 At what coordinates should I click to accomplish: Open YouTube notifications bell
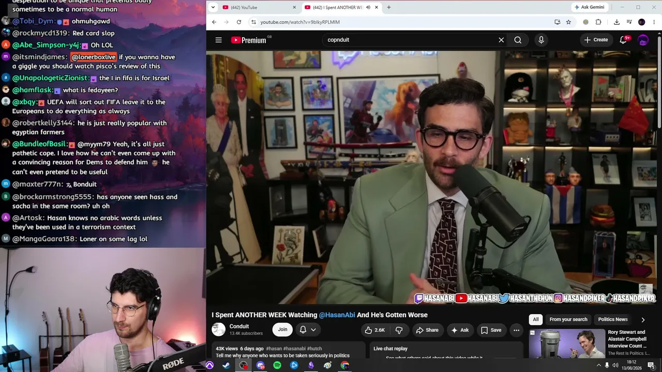[x=624, y=40]
